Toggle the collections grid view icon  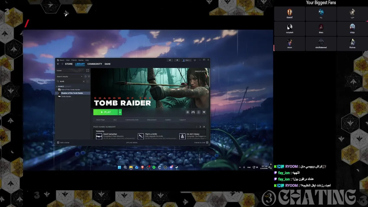[88, 70]
